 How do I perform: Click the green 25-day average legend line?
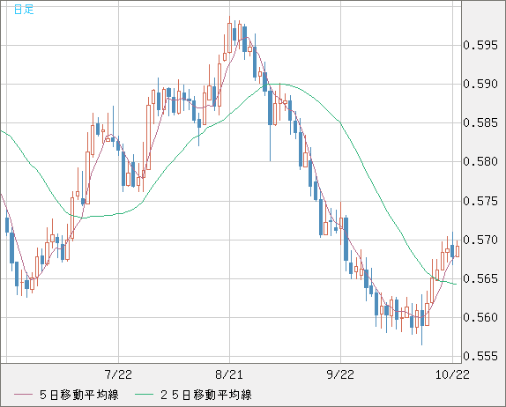click(x=144, y=395)
